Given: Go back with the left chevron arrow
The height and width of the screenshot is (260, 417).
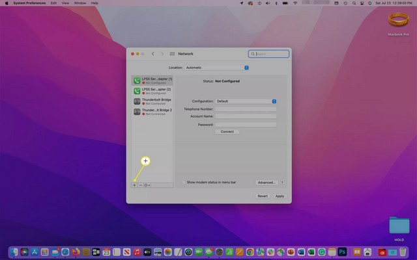Looking at the screenshot, I should pyautogui.click(x=153, y=54).
